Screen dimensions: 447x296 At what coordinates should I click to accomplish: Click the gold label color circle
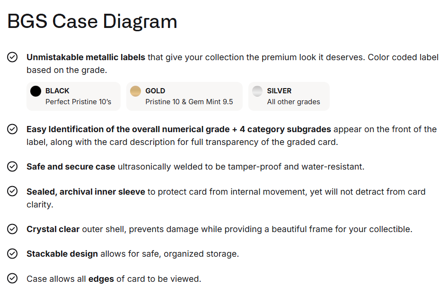[x=136, y=91]
